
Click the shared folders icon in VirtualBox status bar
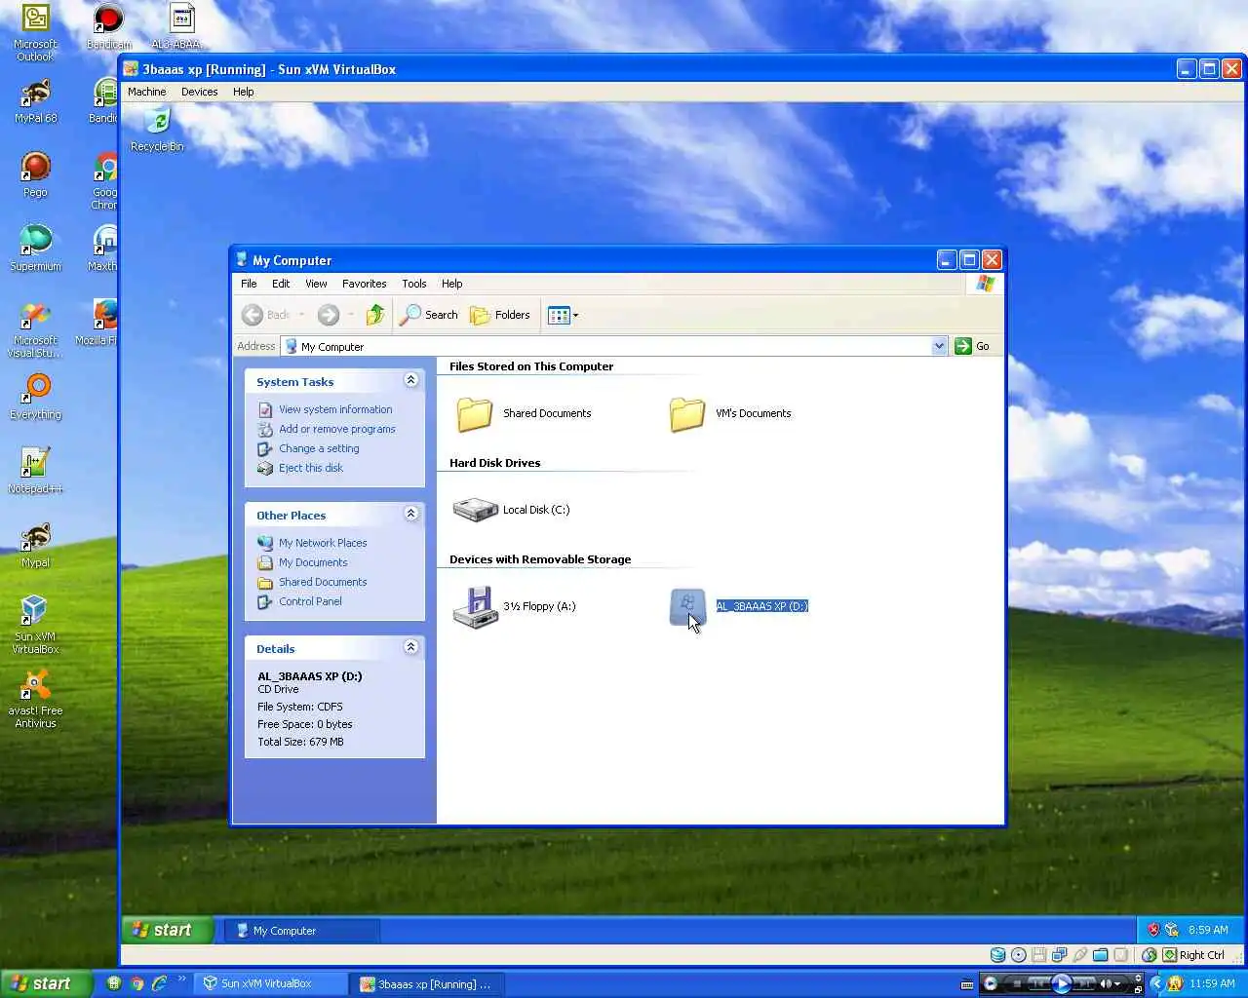pos(1100,955)
